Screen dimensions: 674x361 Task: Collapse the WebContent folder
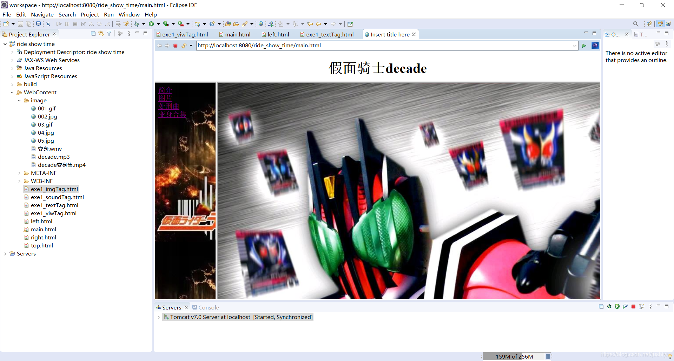12,93
